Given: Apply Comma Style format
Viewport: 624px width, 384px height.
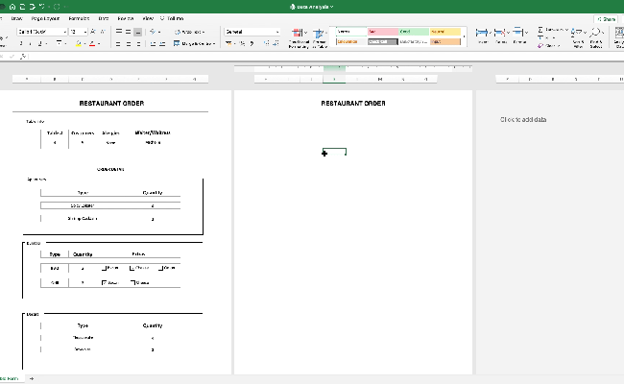Looking at the screenshot, I should (x=252, y=43).
